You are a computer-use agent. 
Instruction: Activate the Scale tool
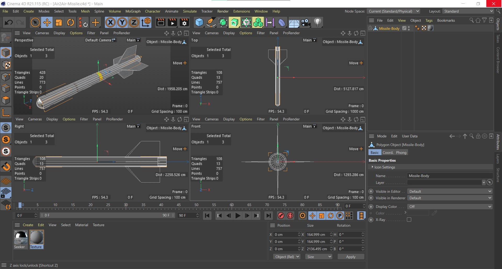click(59, 23)
